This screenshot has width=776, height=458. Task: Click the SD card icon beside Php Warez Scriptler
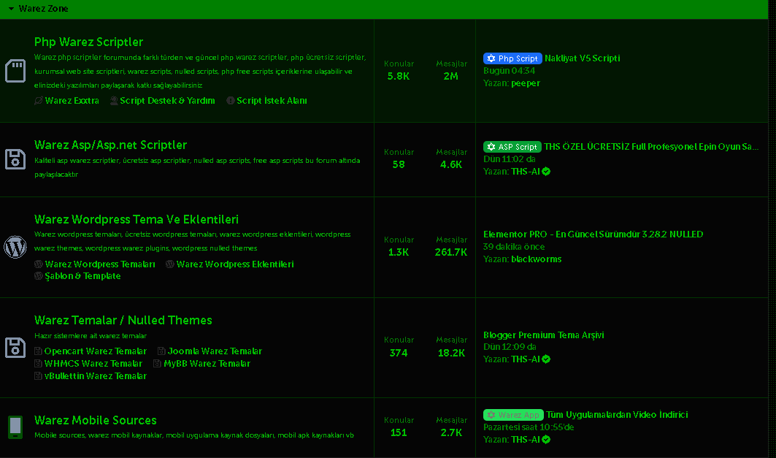15,71
